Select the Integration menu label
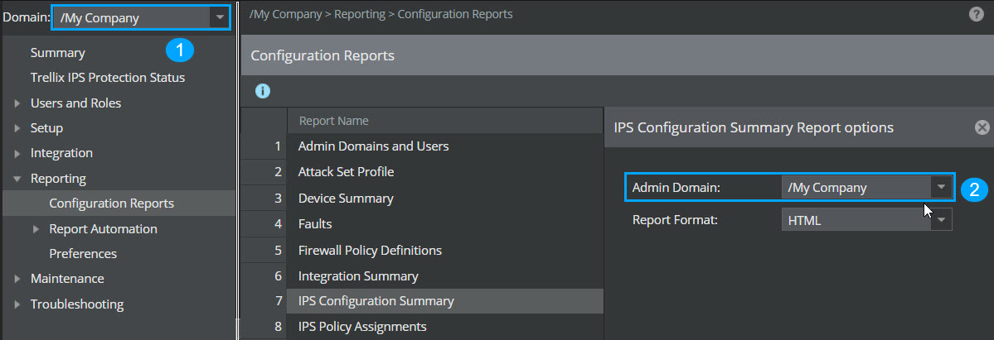 point(61,153)
